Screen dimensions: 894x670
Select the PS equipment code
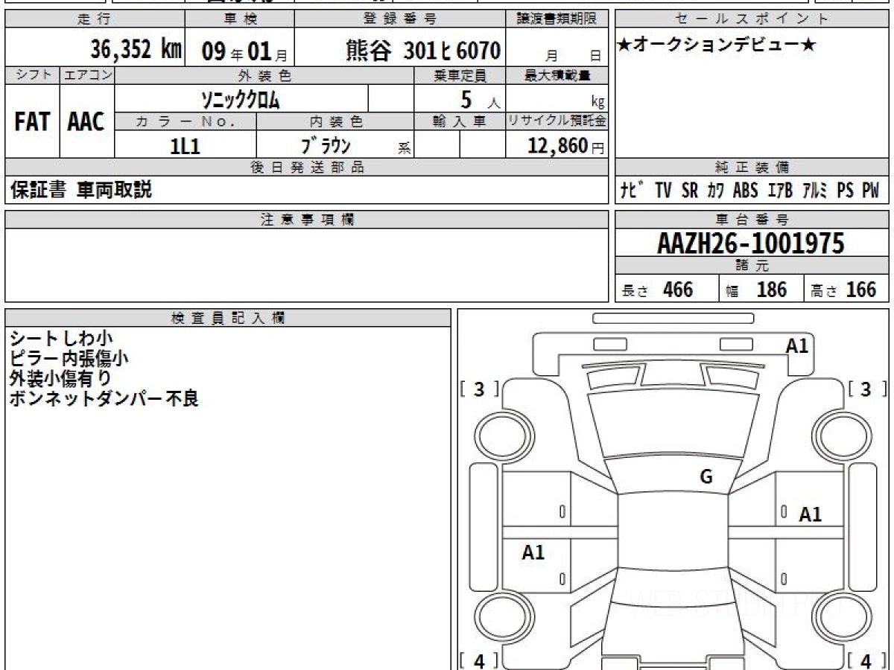coord(845,191)
